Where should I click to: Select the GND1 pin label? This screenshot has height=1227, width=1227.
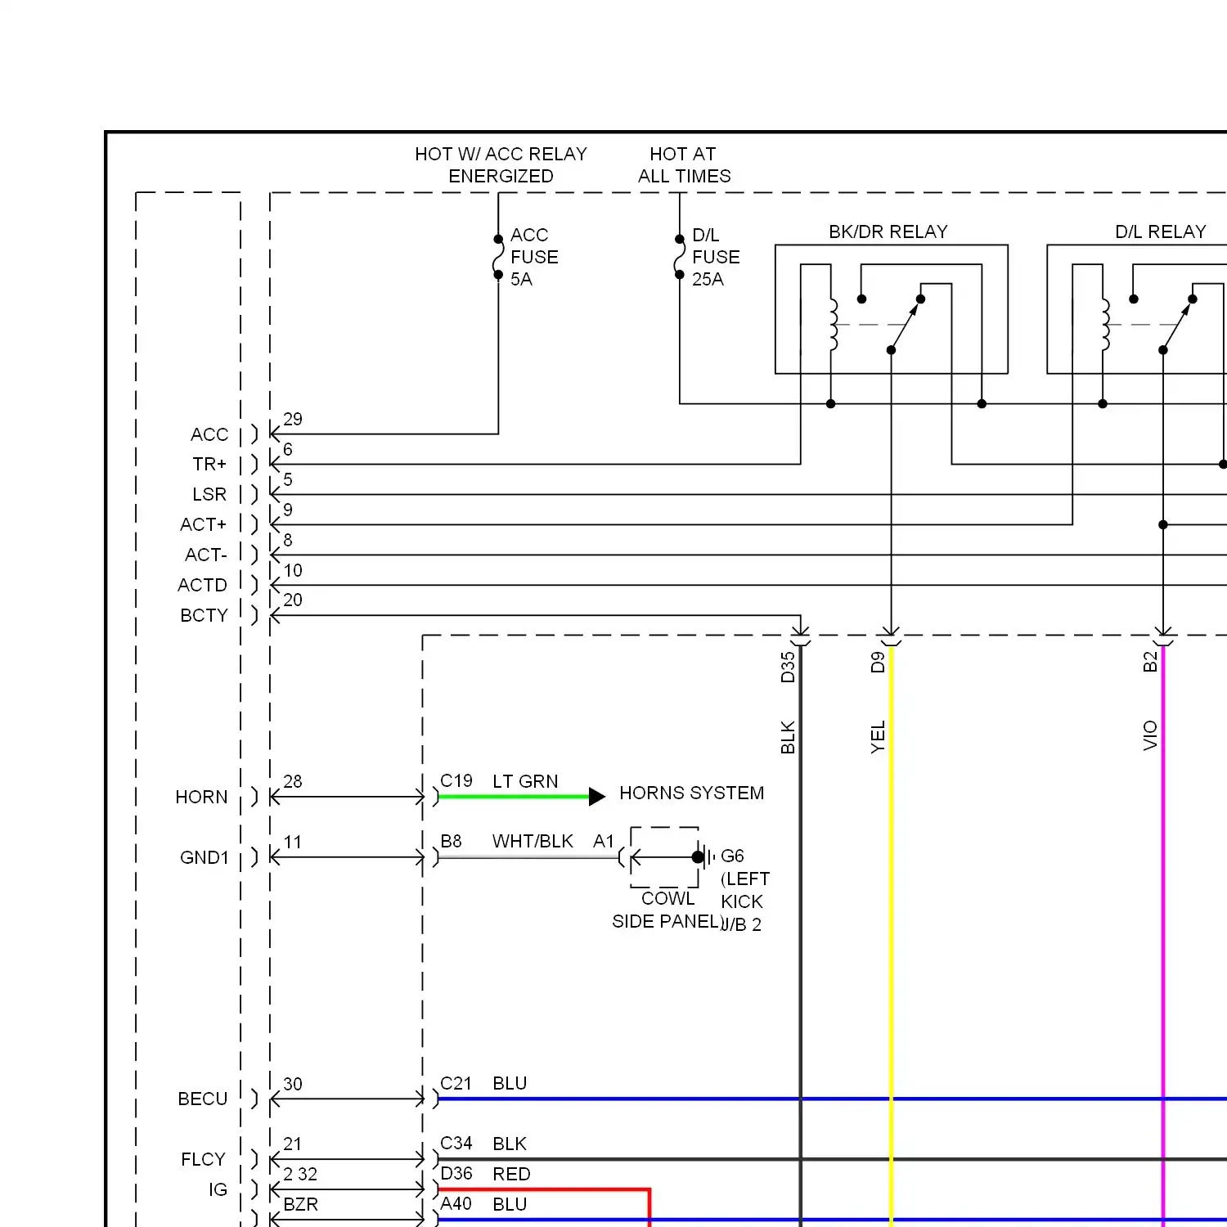(x=204, y=857)
